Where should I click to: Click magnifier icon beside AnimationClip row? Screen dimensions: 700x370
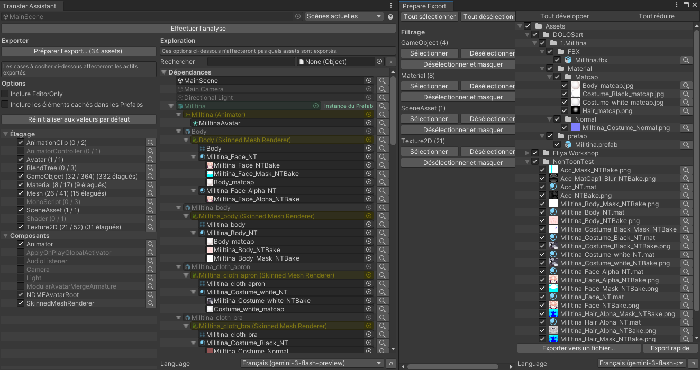151,143
